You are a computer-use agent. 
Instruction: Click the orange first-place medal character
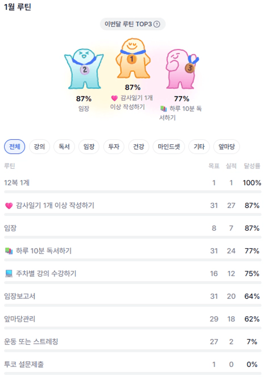[133, 59]
